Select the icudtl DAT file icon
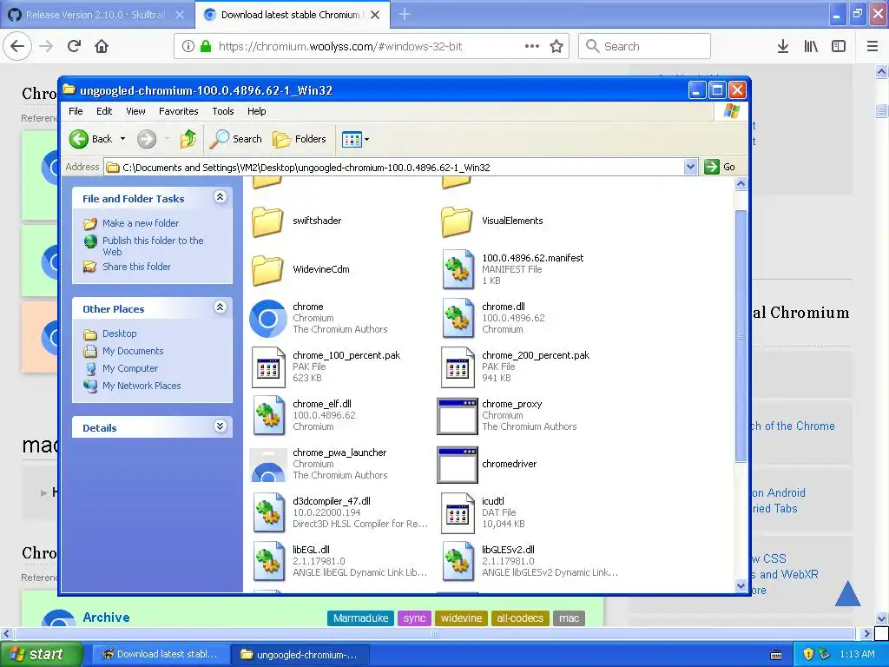The image size is (889, 667). tap(458, 512)
